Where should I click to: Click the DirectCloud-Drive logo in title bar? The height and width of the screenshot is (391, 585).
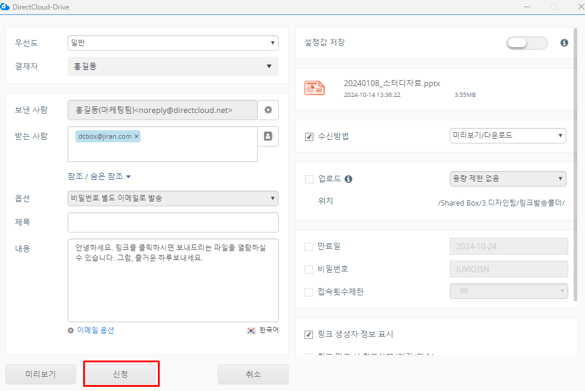5,7
